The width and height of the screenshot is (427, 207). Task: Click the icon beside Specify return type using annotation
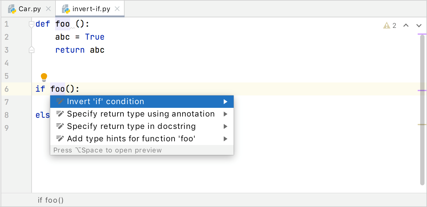pyautogui.click(x=59, y=114)
